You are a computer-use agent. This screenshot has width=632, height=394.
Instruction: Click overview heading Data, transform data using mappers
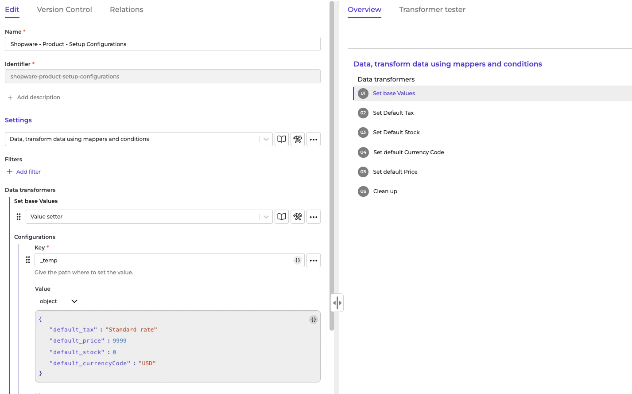[x=448, y=64]
